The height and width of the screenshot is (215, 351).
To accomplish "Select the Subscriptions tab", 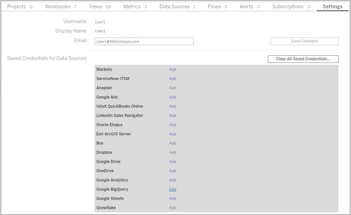I will (x=291, y=7).
